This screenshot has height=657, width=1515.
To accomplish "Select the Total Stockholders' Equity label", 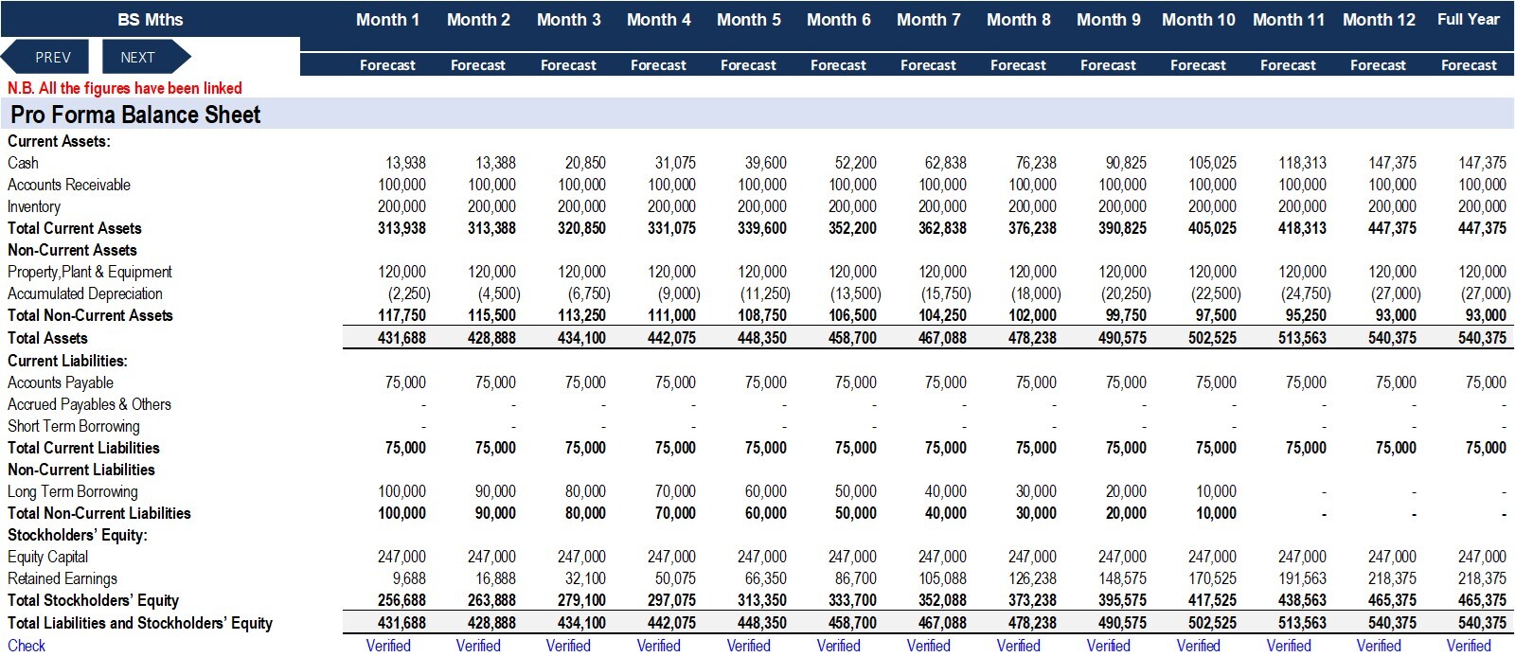I will click(93, 600).
